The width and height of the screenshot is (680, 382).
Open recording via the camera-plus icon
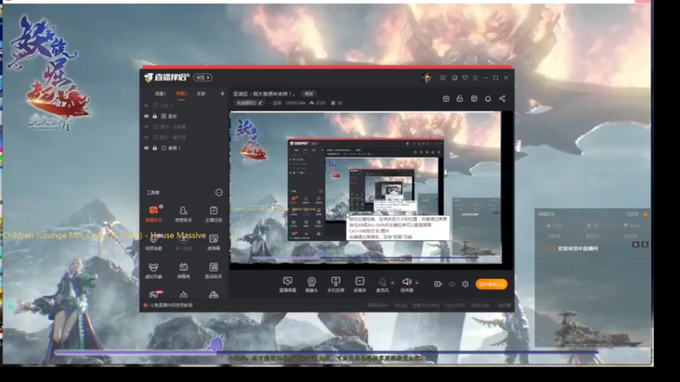click(438, 284)
